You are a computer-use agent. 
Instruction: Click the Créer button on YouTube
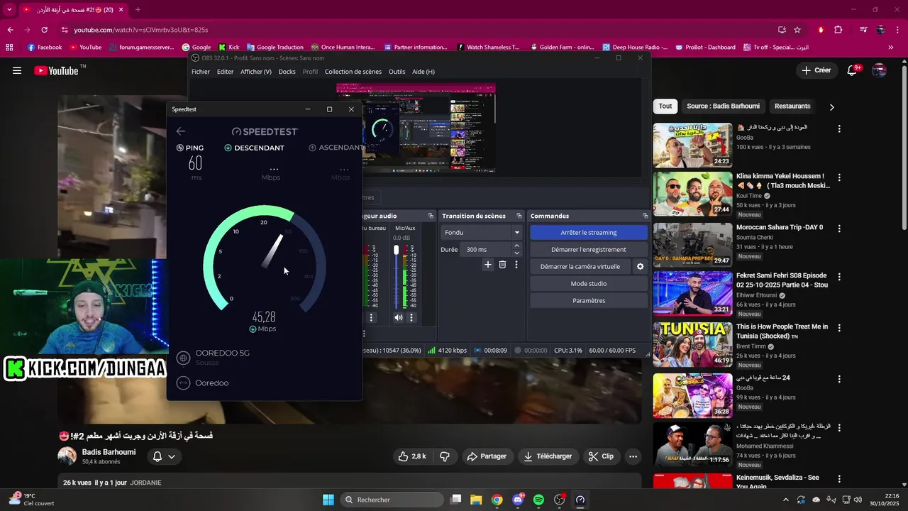(x=816, y=70)
